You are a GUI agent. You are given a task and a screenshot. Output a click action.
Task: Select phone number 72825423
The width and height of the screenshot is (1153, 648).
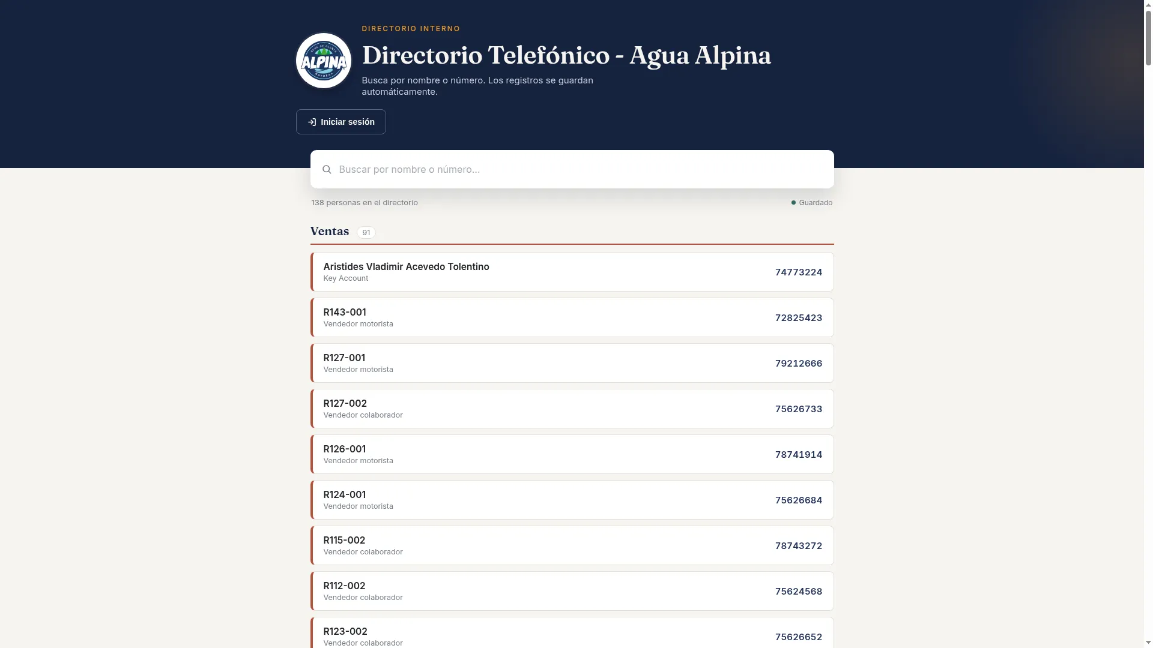click(x=798, y=318)
